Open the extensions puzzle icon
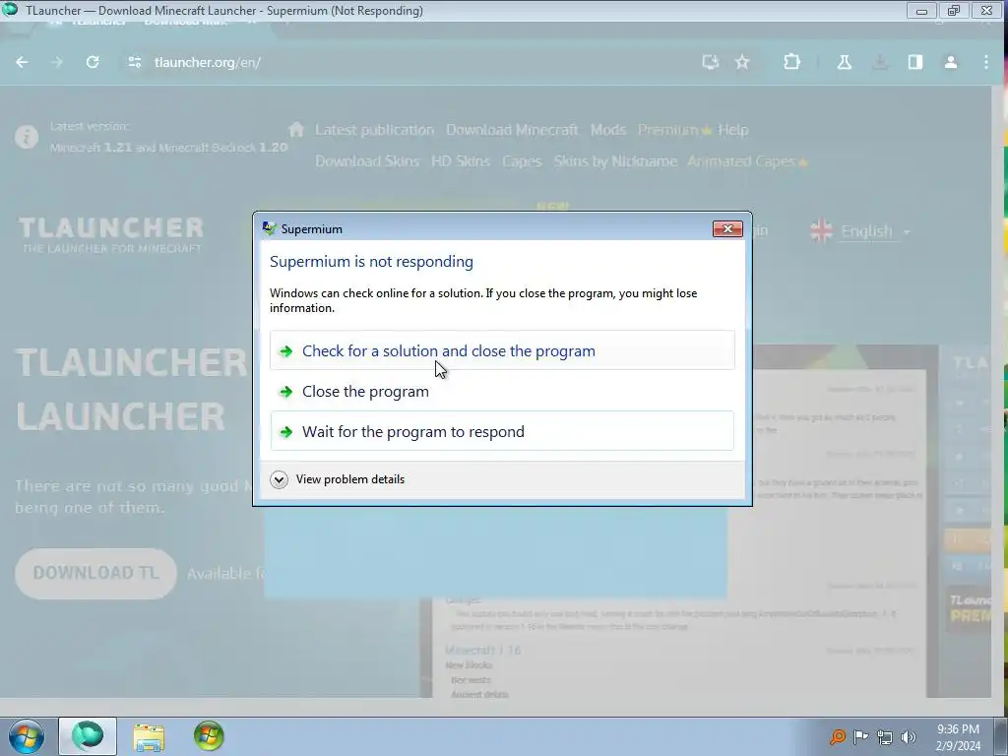The height and width of the screenshot is (756, 1008). point(792,62)
